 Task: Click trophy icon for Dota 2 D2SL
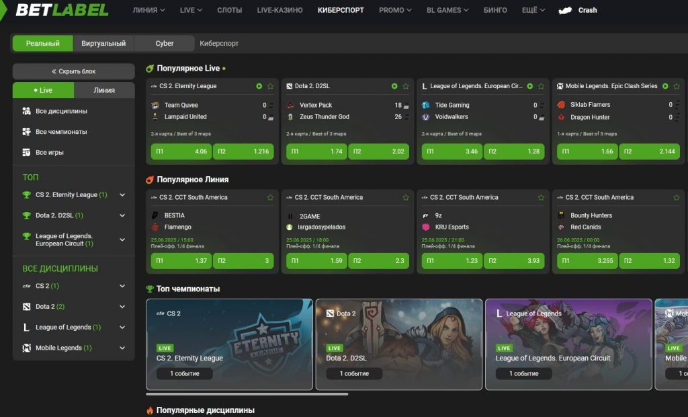(x=27, y=215)
